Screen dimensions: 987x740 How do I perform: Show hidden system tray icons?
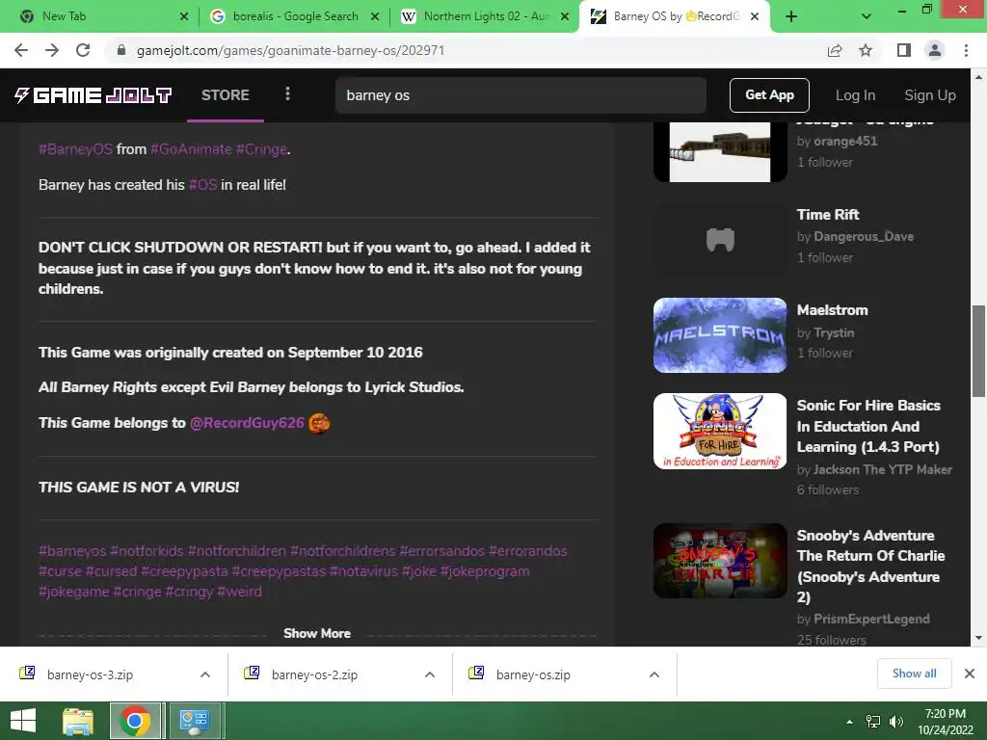click(x=850, y=722)
